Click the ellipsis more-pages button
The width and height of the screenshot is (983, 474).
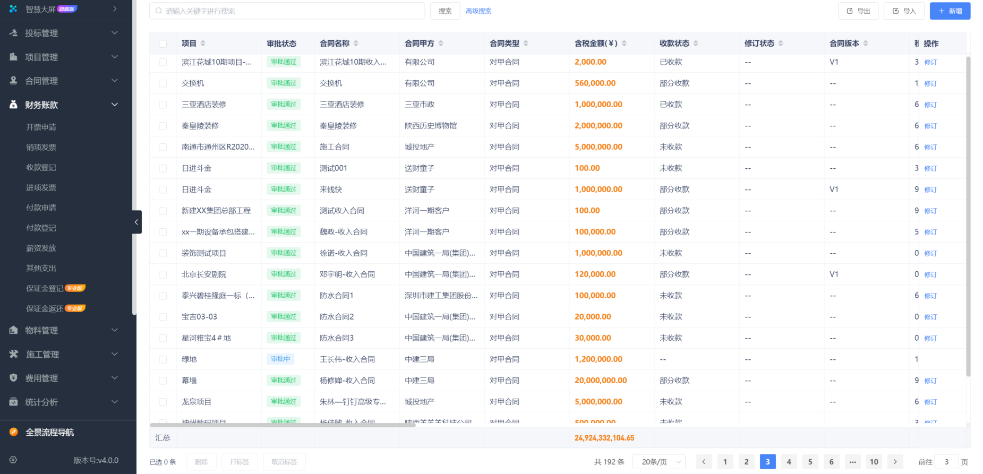[852, 462]
